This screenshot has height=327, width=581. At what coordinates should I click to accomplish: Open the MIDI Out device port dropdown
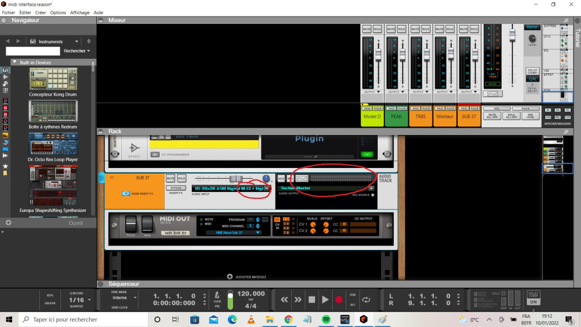click(257, 232)
